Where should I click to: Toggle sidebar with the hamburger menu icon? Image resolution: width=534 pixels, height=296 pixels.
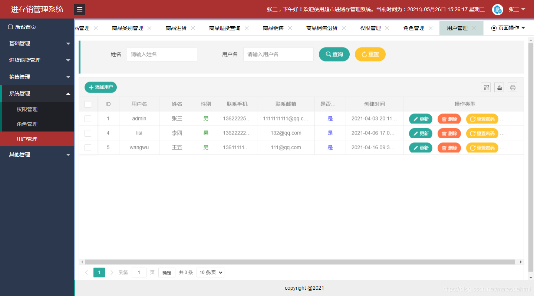click(80, 9)
